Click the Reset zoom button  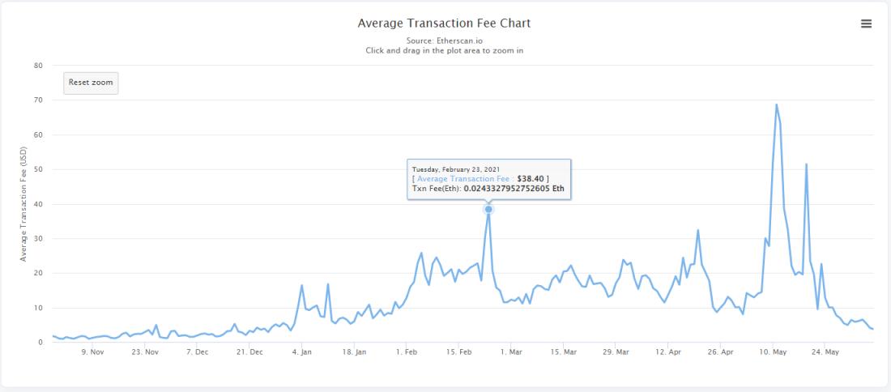[x=91, y=83]
